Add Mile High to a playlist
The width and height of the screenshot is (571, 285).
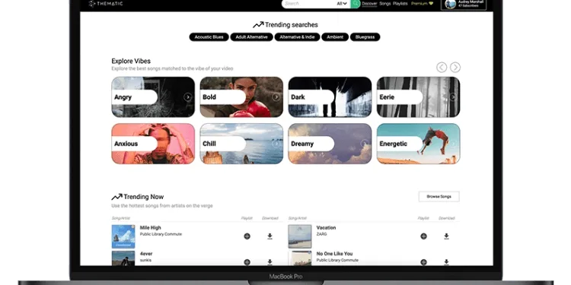pyautogui.click(x=247, y=236)
